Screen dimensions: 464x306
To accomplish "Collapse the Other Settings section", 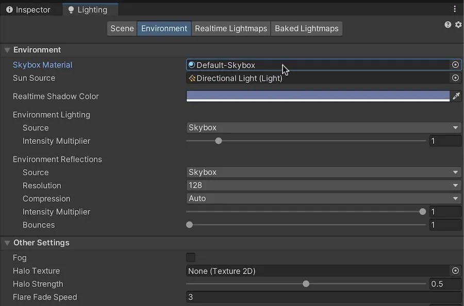I will point(7,243).
